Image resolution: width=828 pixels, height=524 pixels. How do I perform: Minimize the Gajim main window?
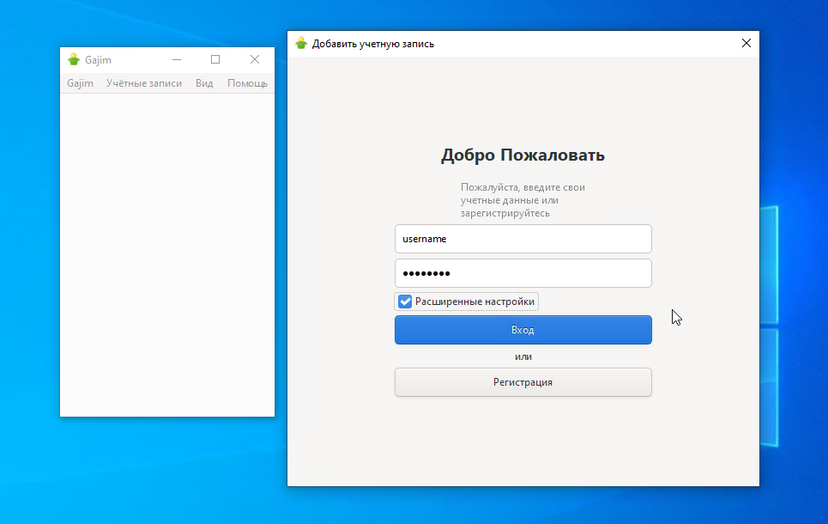click(177, 60)
